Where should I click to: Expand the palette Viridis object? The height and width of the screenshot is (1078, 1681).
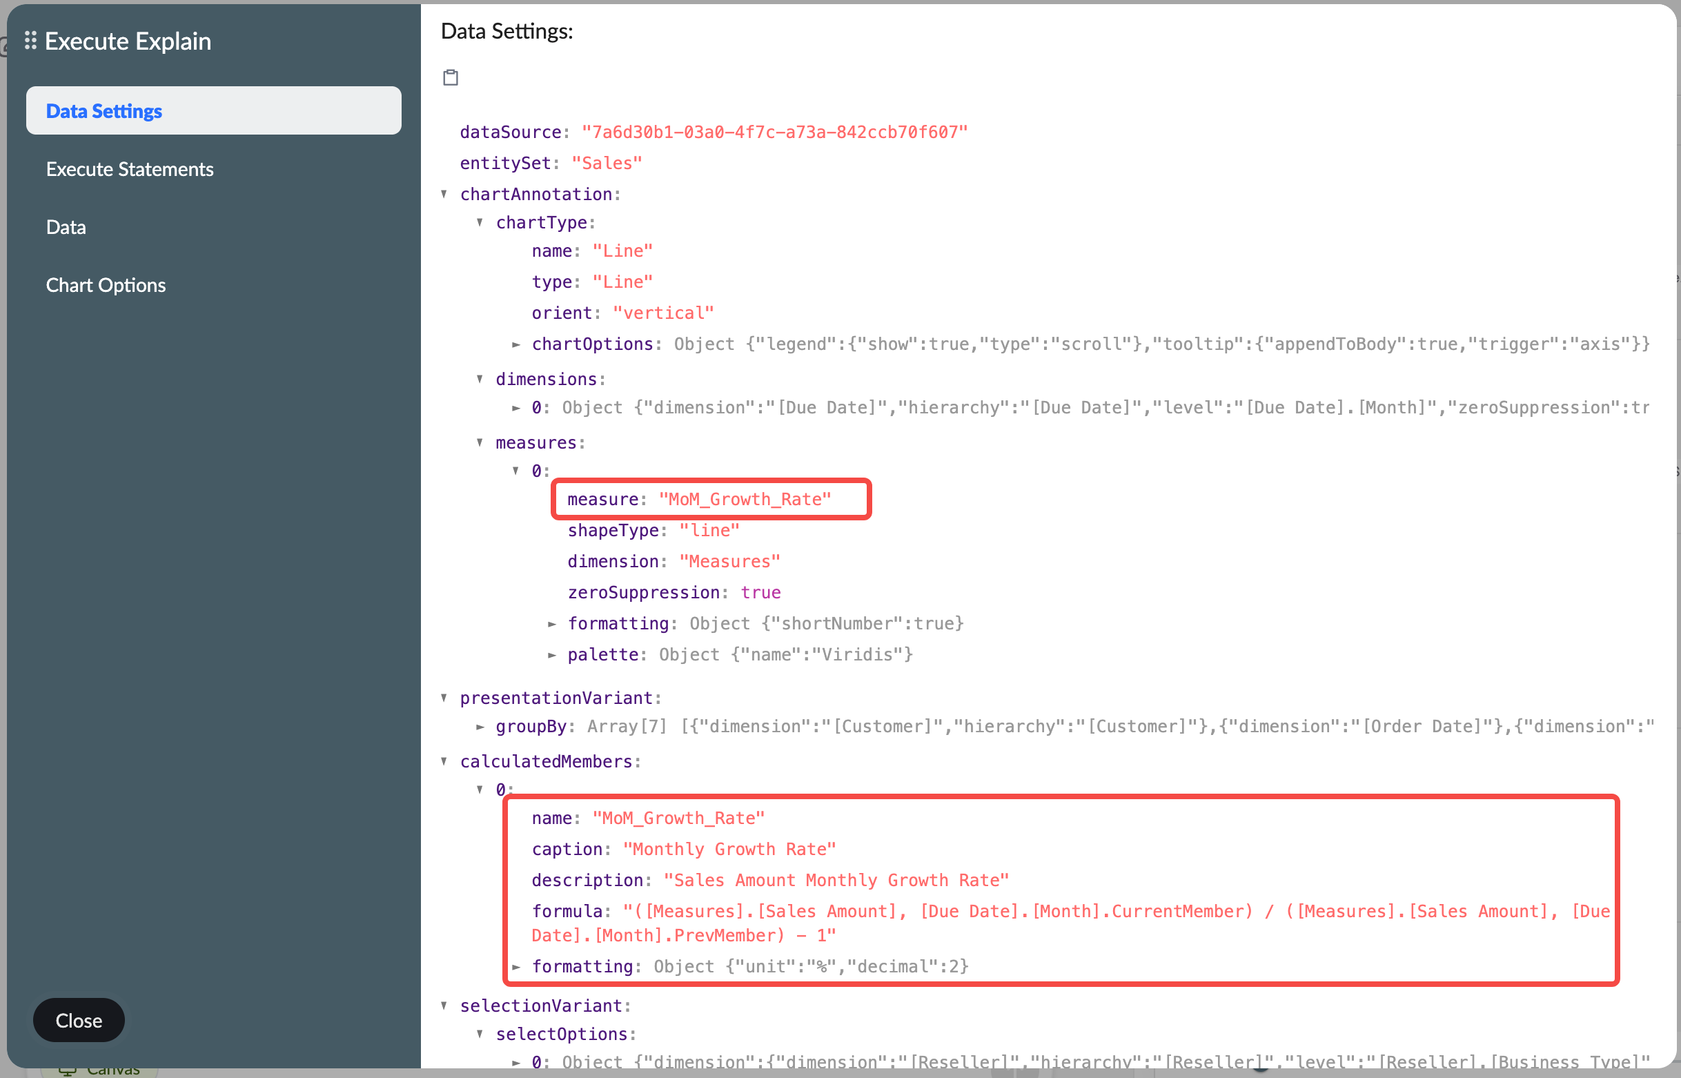coord(553,654)
